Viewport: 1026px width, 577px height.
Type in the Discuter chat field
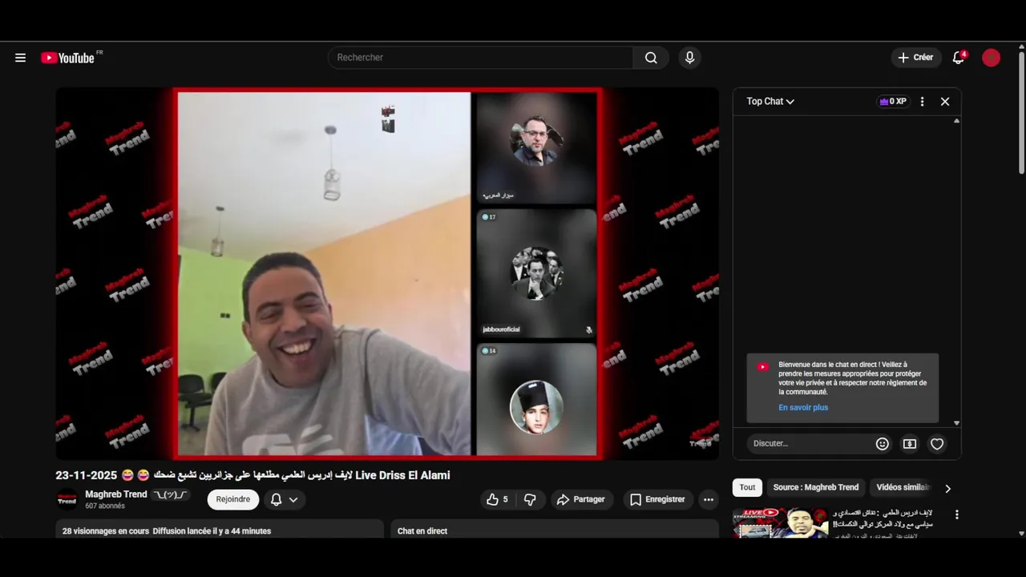(810, 444)
